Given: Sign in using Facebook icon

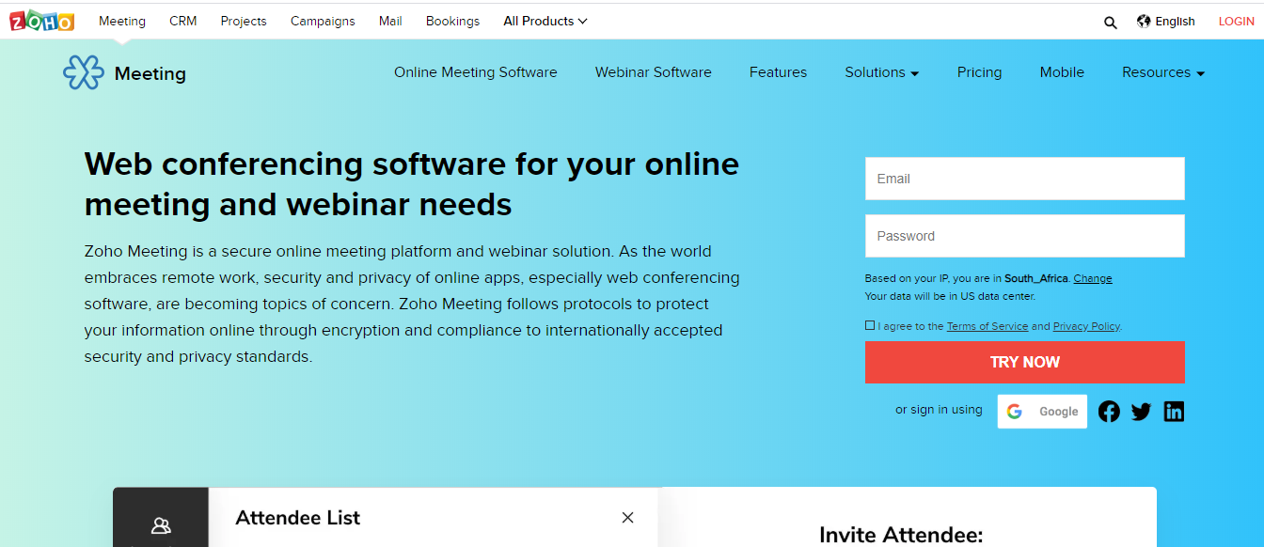Looking at the screenshot, I should click(1110, 412).
